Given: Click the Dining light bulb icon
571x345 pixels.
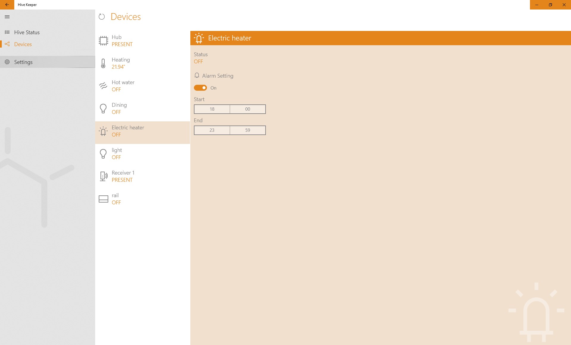Looking at the screenshot, I should coord(103,109).
